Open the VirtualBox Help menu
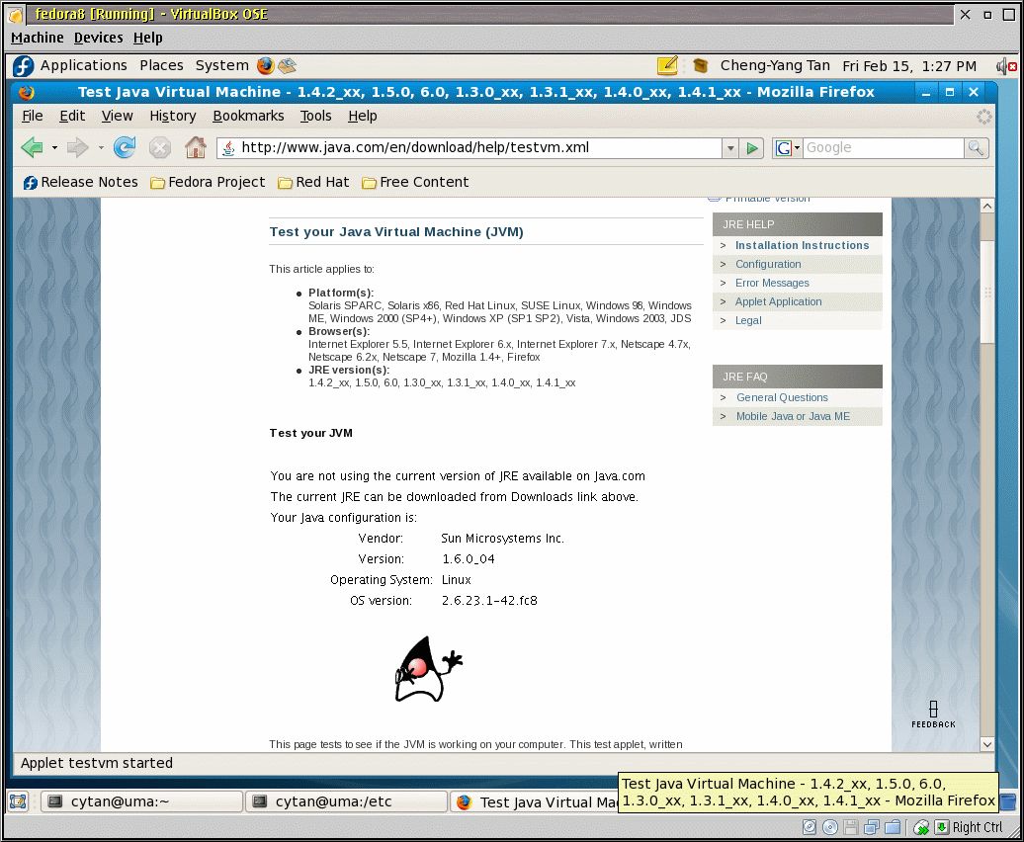The height and width of the screenshot is (842, 1024). 147,38
